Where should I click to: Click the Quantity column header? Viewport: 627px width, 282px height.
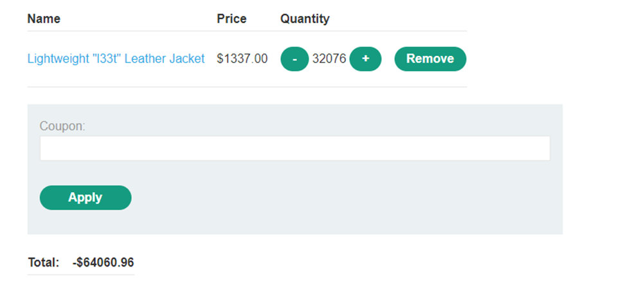(305, 19)
